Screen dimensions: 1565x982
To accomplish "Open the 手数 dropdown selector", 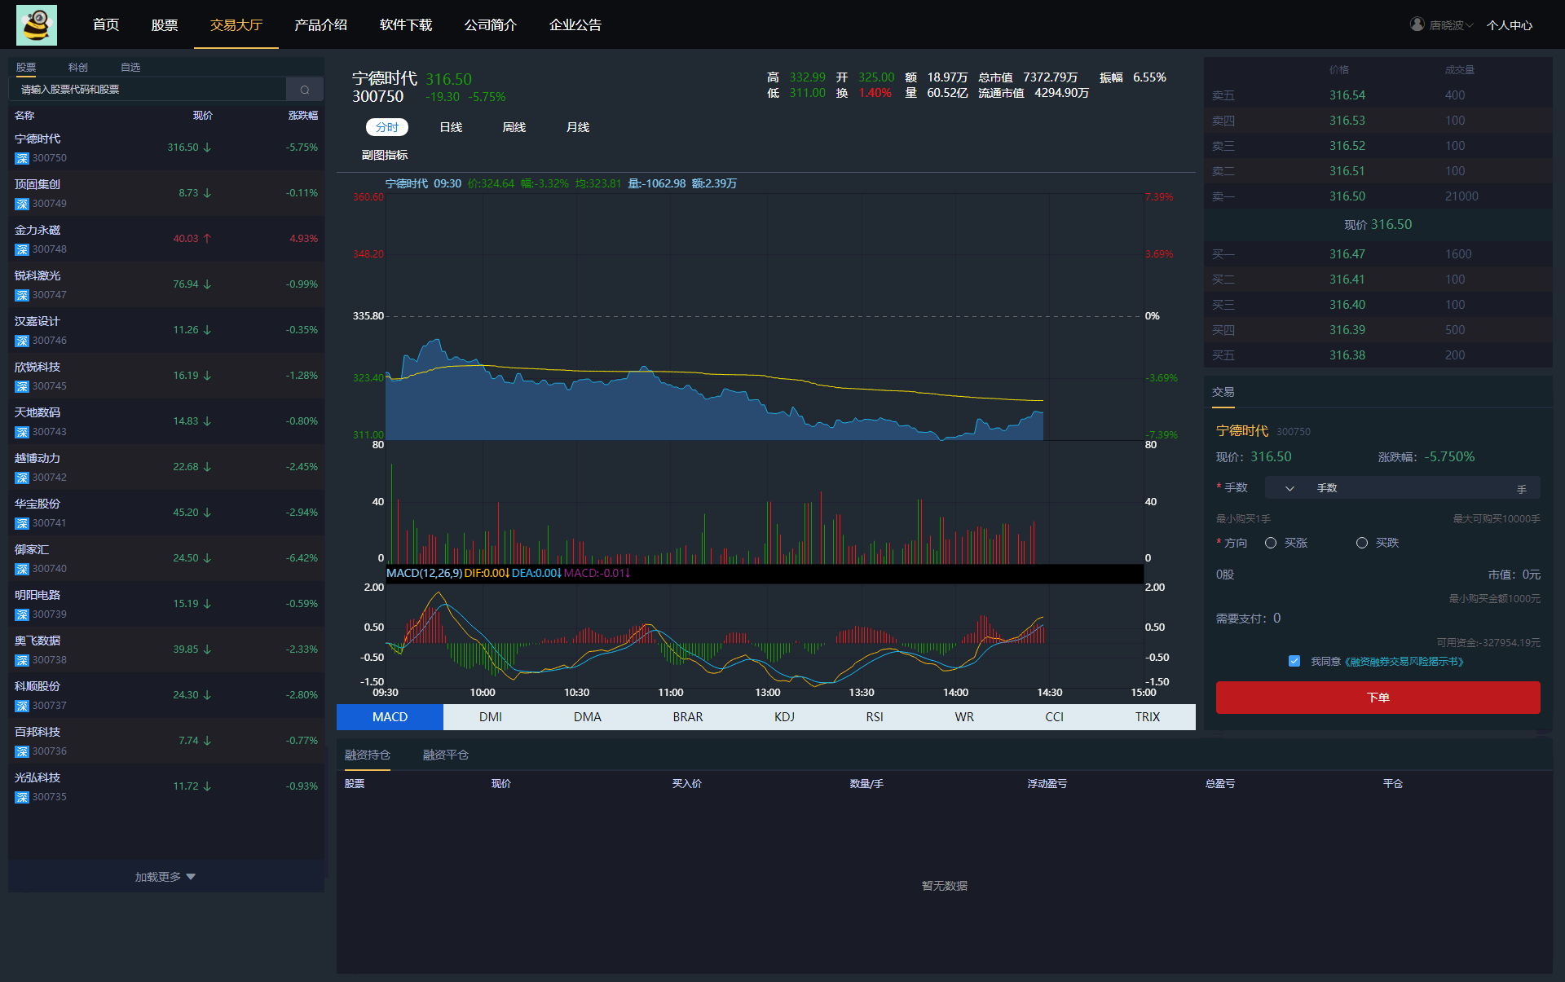I will tap(1289, 488).
